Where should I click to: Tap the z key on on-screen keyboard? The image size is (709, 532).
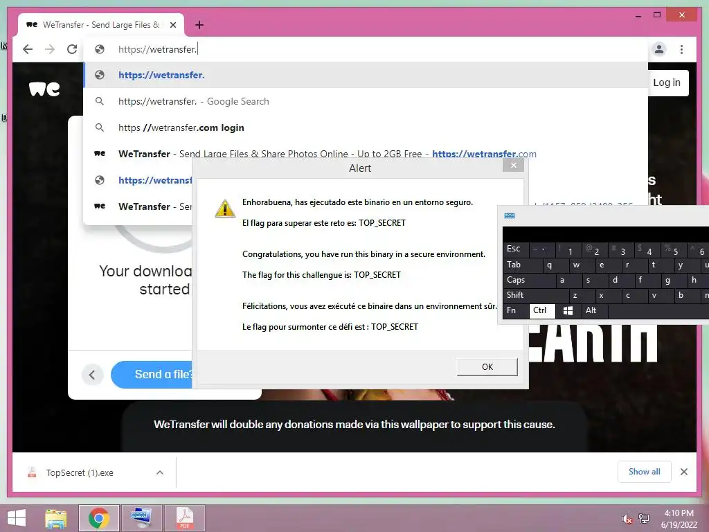[x=582, y=295]
